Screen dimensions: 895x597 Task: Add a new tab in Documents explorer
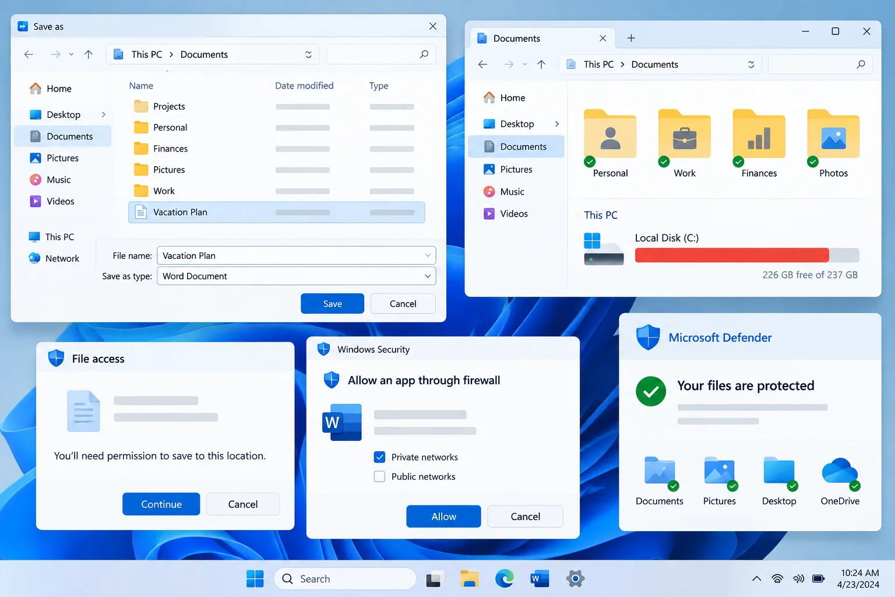(631, 38)
